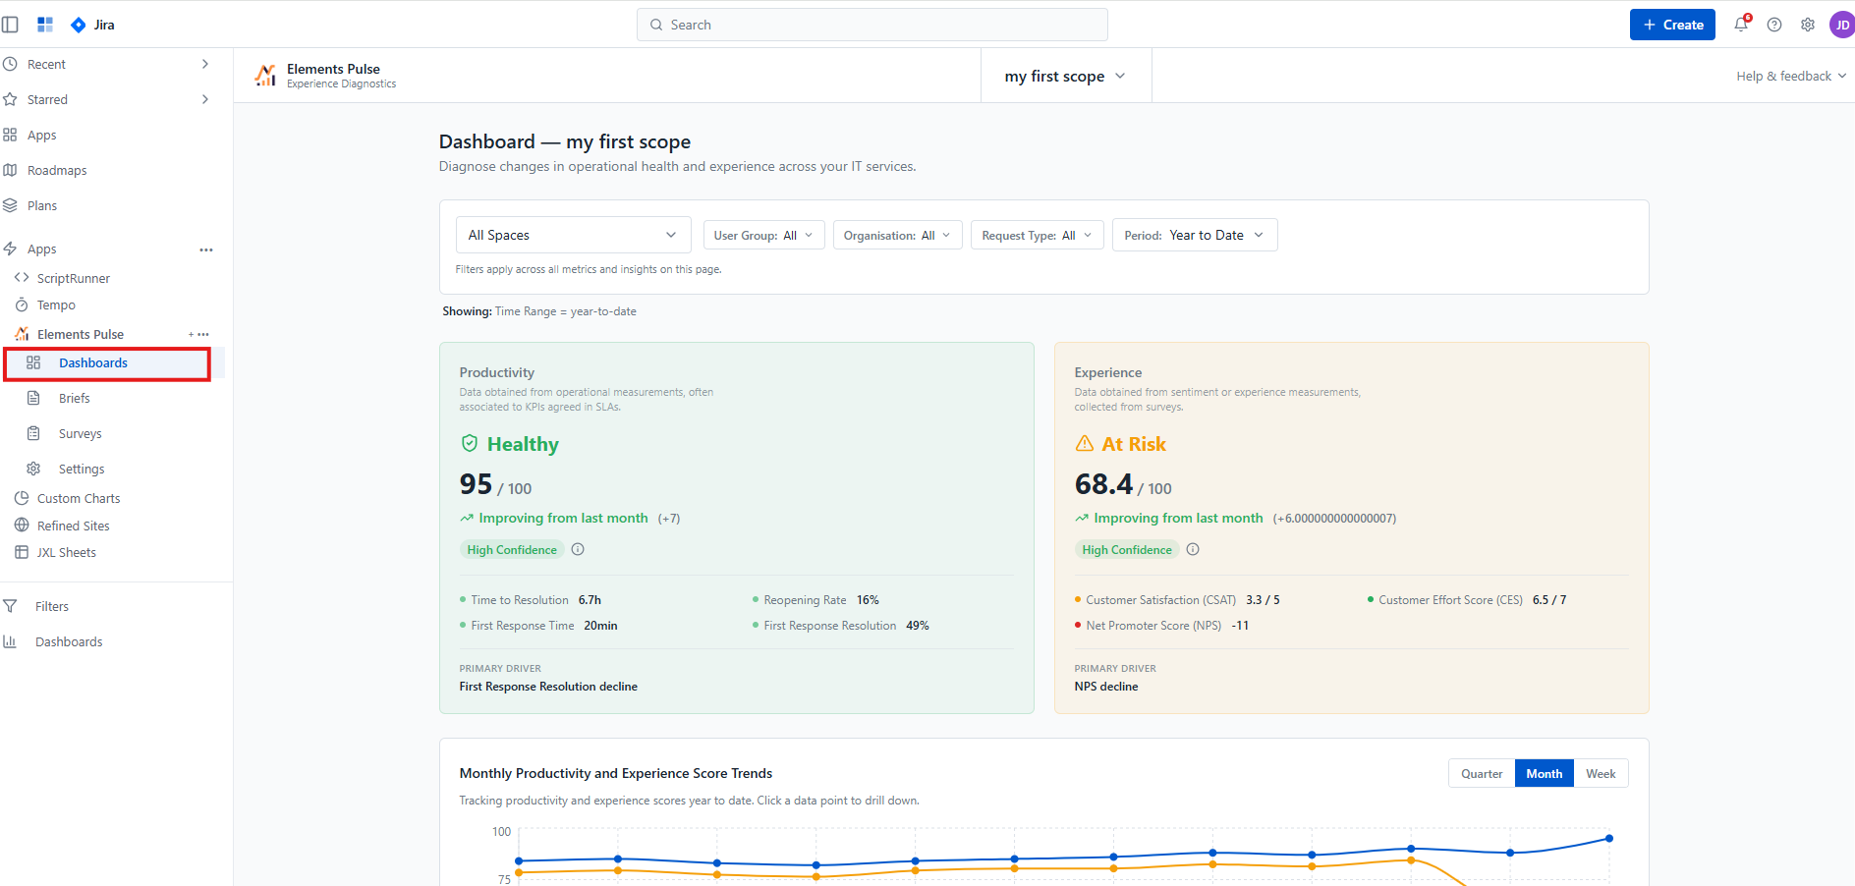Image resolution: width=1855 pixels, height=886 pixels.
Task: Open Refined Sites in the sidebar
Action: click(x=74, y=526)
